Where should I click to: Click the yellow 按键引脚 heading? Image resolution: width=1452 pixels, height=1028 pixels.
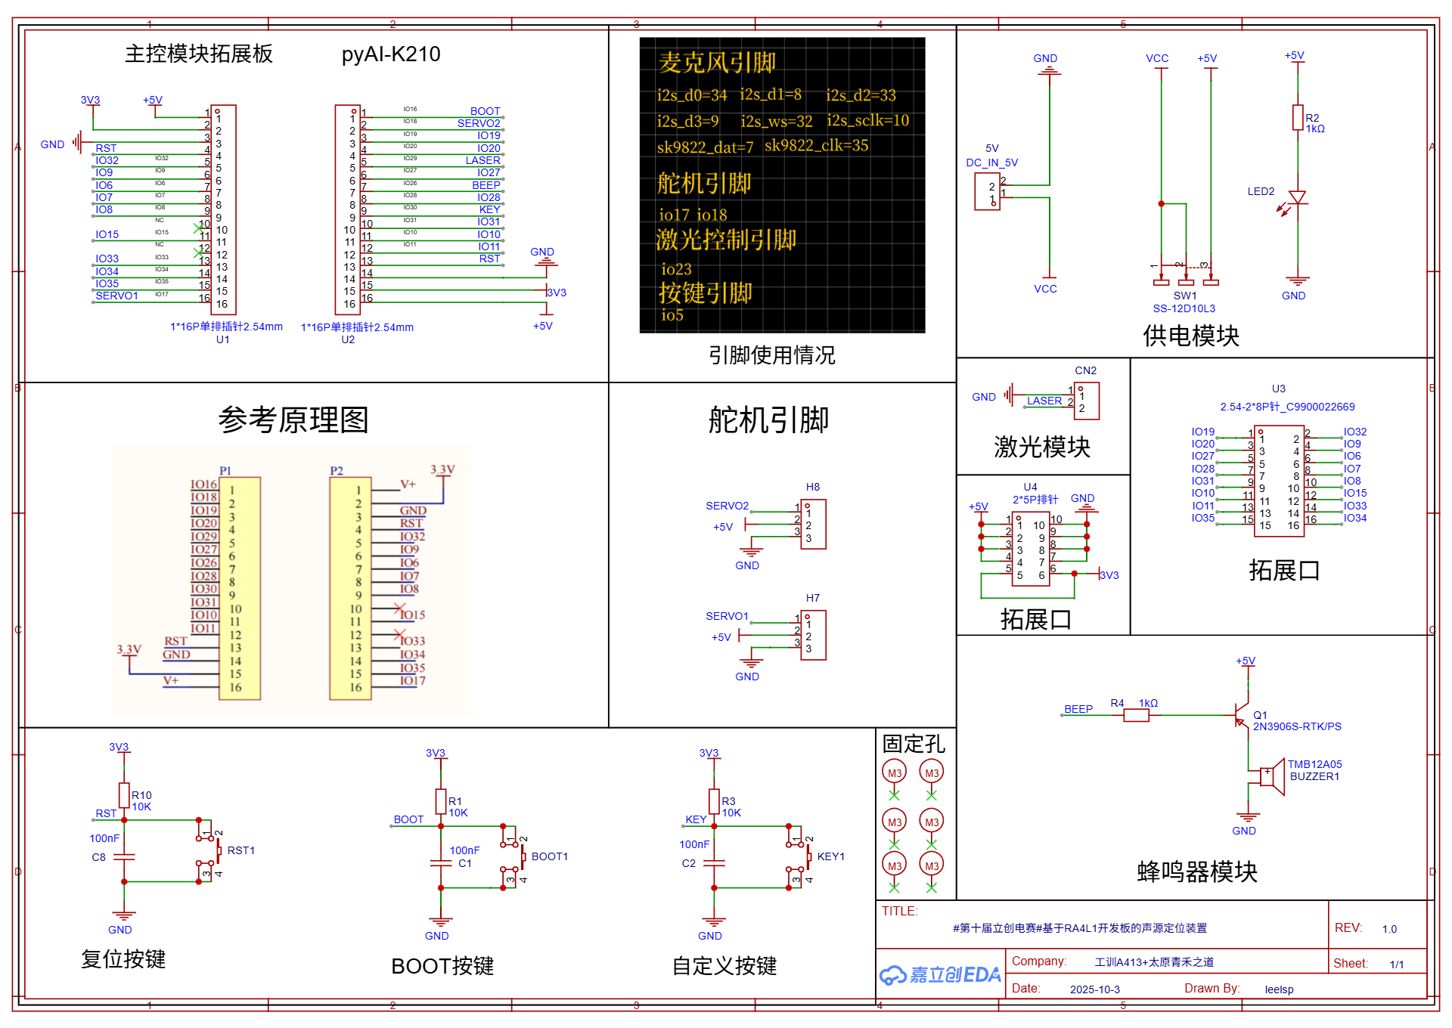tap(705, 293)
